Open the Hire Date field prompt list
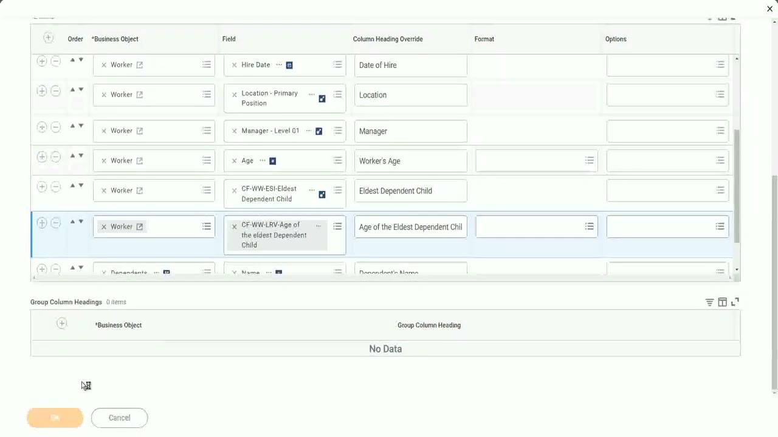 pyautogui.click(x=337, y=64)
